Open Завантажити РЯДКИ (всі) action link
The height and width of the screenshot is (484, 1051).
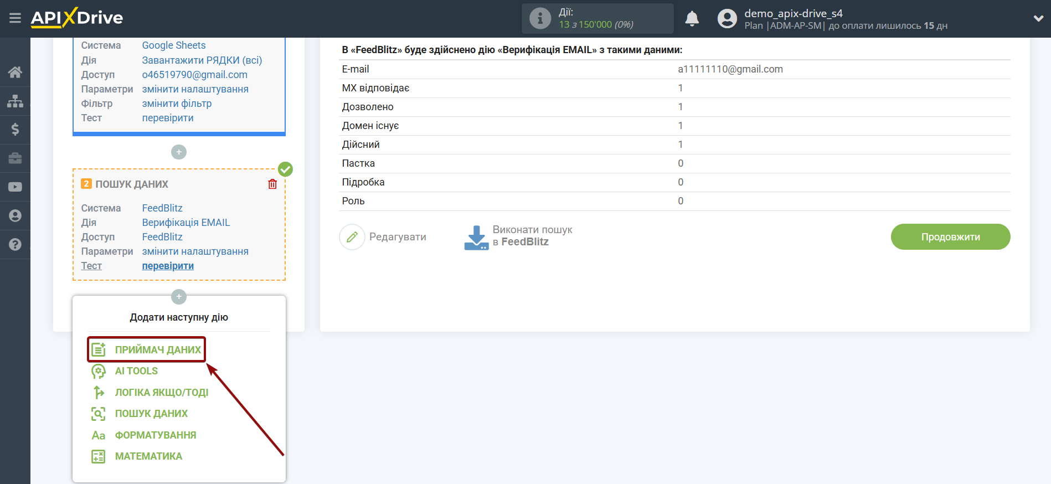202,60
